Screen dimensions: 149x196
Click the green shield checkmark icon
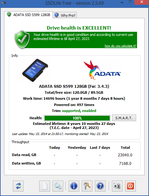(x=22, y=39)
